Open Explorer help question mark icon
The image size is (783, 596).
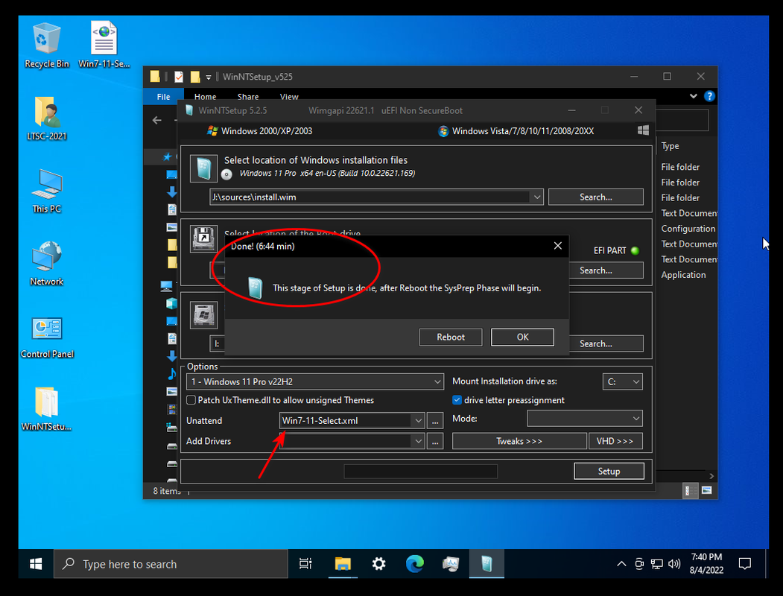tap(709, 96)
